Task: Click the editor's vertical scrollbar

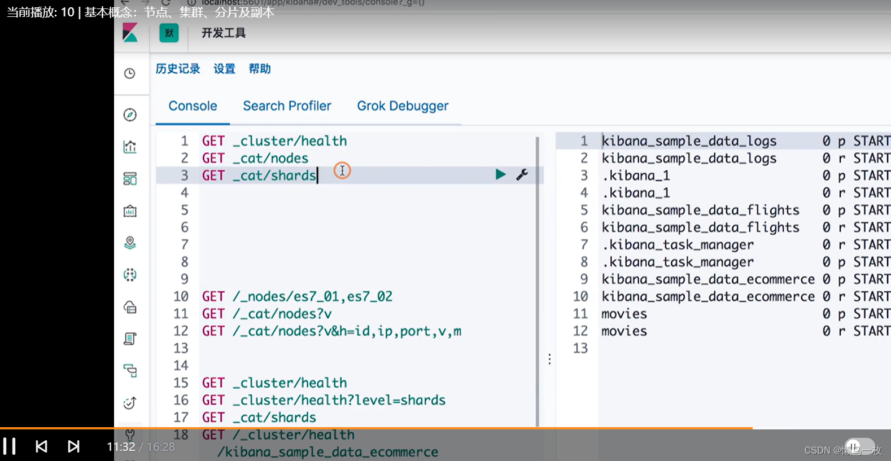Action: pos(538,280)
